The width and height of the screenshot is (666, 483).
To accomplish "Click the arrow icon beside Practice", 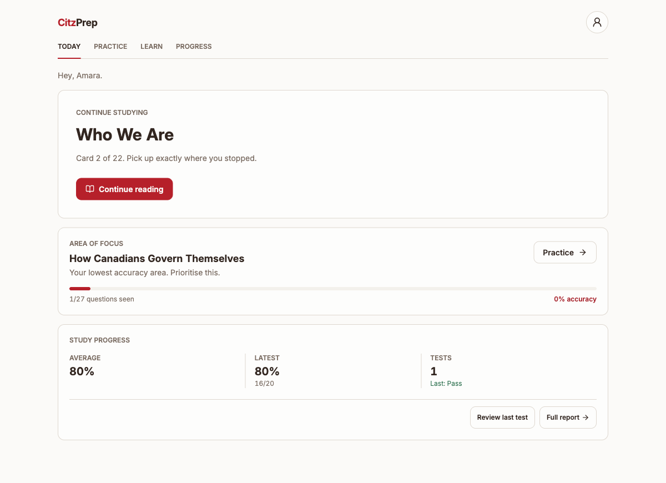I will (x=583, y=253).
